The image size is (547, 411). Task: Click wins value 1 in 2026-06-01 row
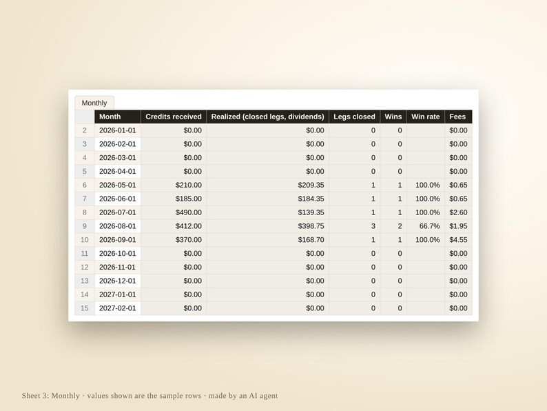pyautogui.click(x=393, y=199)
